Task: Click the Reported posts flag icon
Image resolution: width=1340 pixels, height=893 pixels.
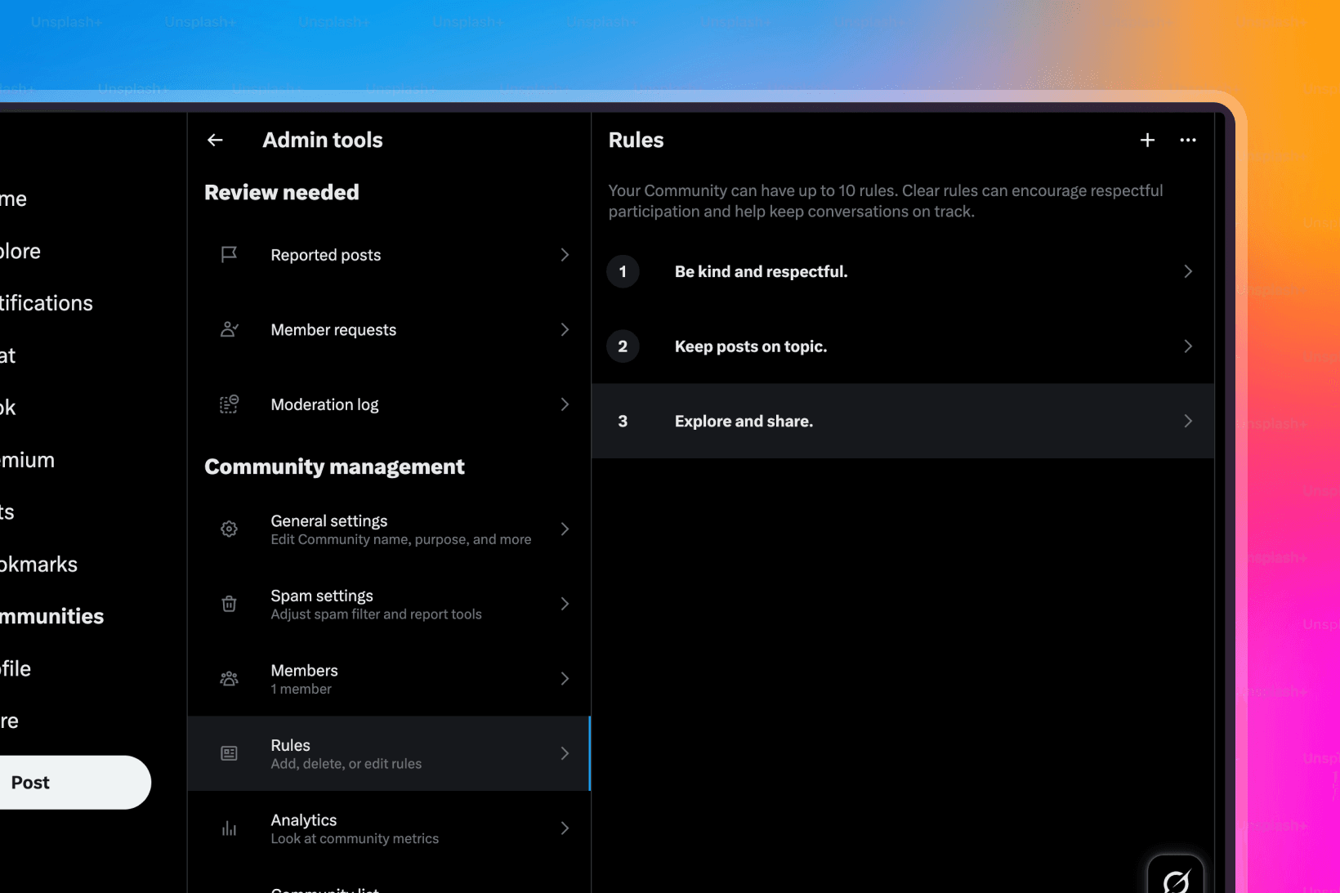Action: tap(230, 254)
